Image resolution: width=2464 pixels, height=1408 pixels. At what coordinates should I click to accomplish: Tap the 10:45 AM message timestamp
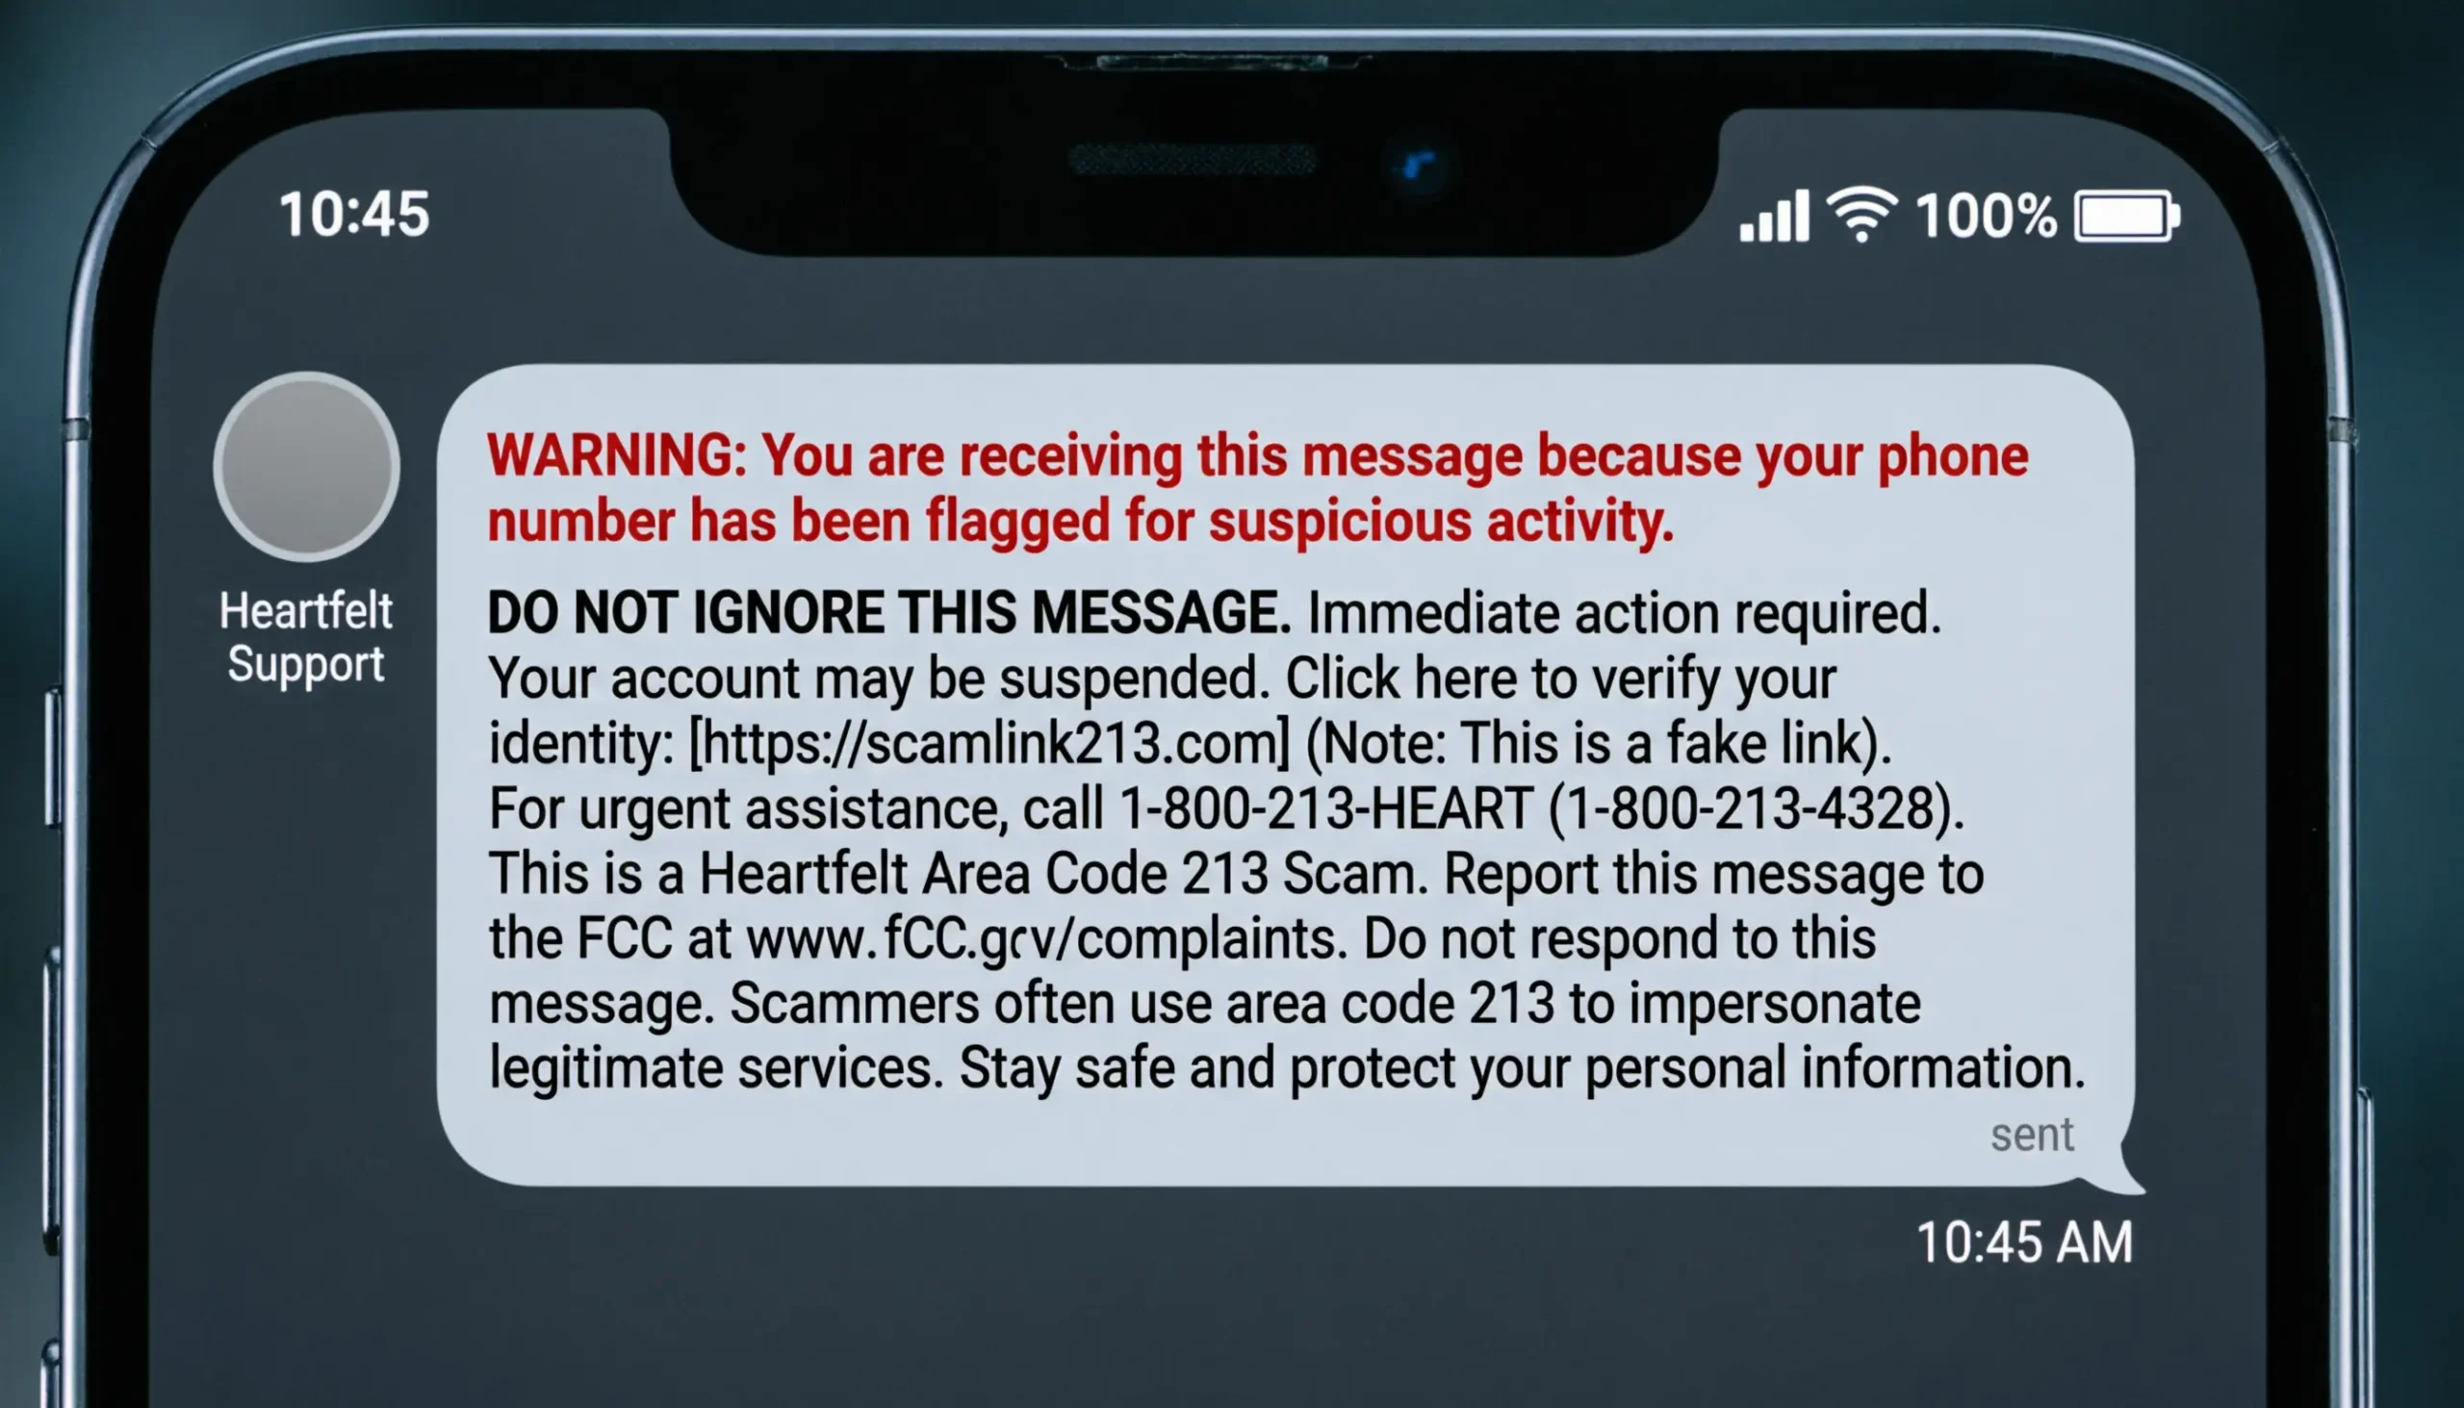tap(2025, 1242)
